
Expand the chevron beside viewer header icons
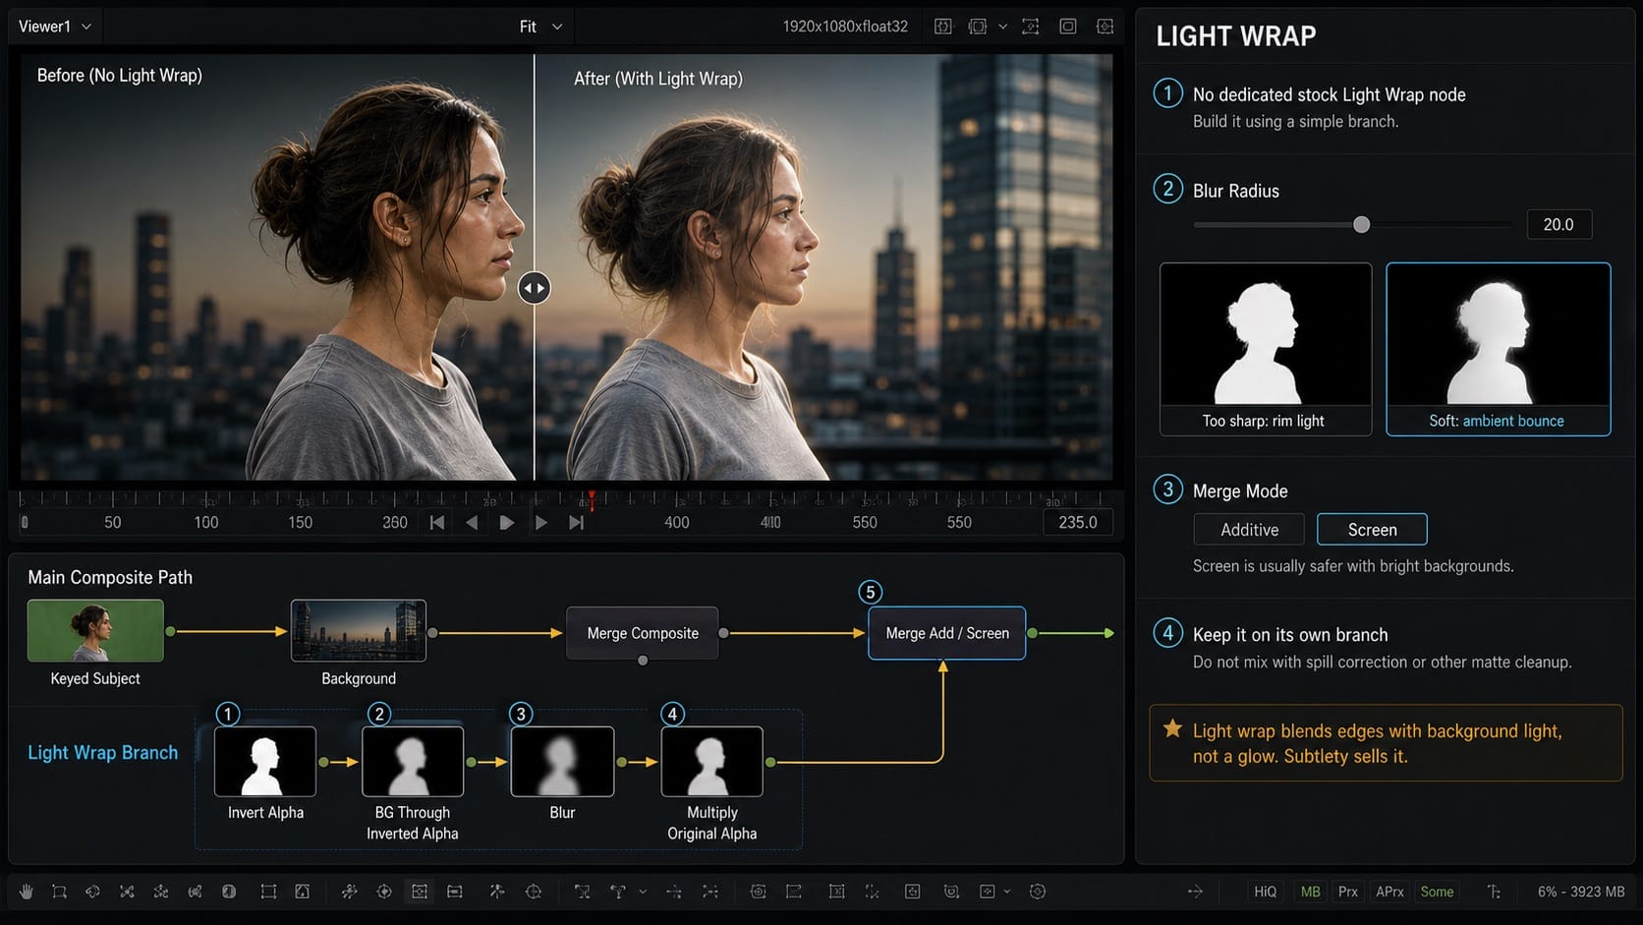pyautogui.click(x=1003, y=27)
